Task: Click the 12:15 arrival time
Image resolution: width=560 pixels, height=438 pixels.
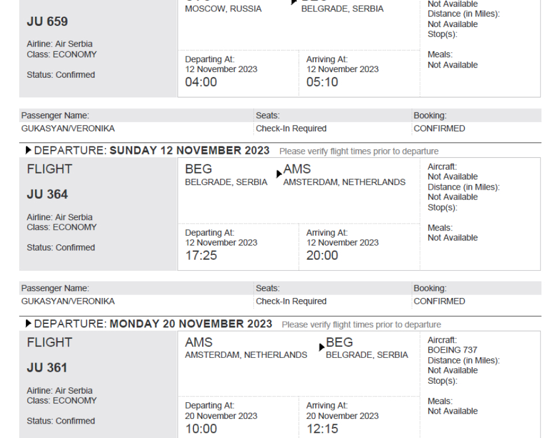Action: pyautogui.click(x=322, y=429)
